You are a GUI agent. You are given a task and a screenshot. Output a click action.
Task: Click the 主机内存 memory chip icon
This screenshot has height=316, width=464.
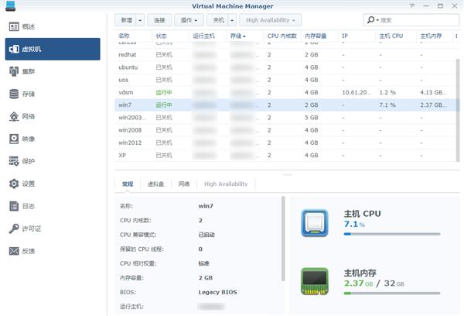pyautogui.click(x=315, y=282)
